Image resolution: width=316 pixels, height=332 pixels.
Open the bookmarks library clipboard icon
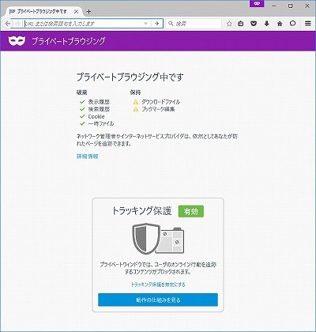point(240,24)
